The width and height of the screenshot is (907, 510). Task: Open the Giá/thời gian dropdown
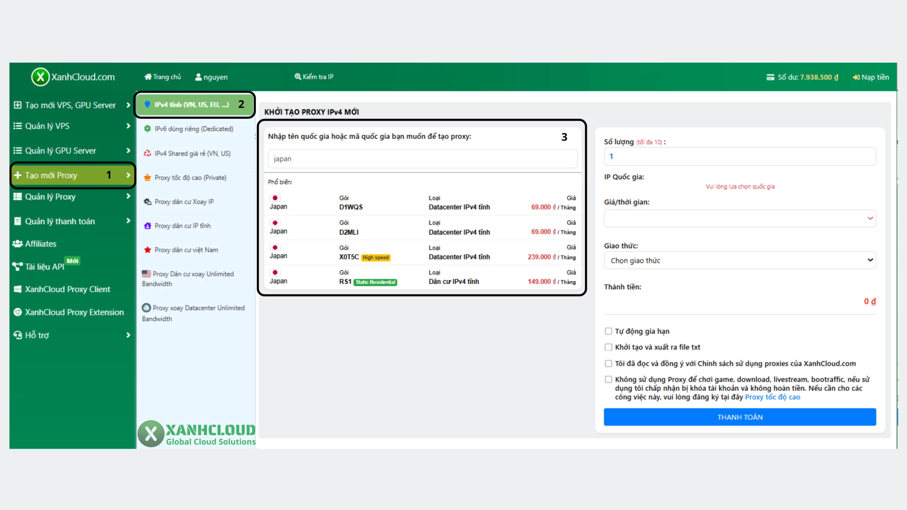tap(740, 219)
